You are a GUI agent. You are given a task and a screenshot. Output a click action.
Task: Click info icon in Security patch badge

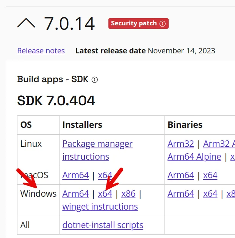click(x=162, y=24)
